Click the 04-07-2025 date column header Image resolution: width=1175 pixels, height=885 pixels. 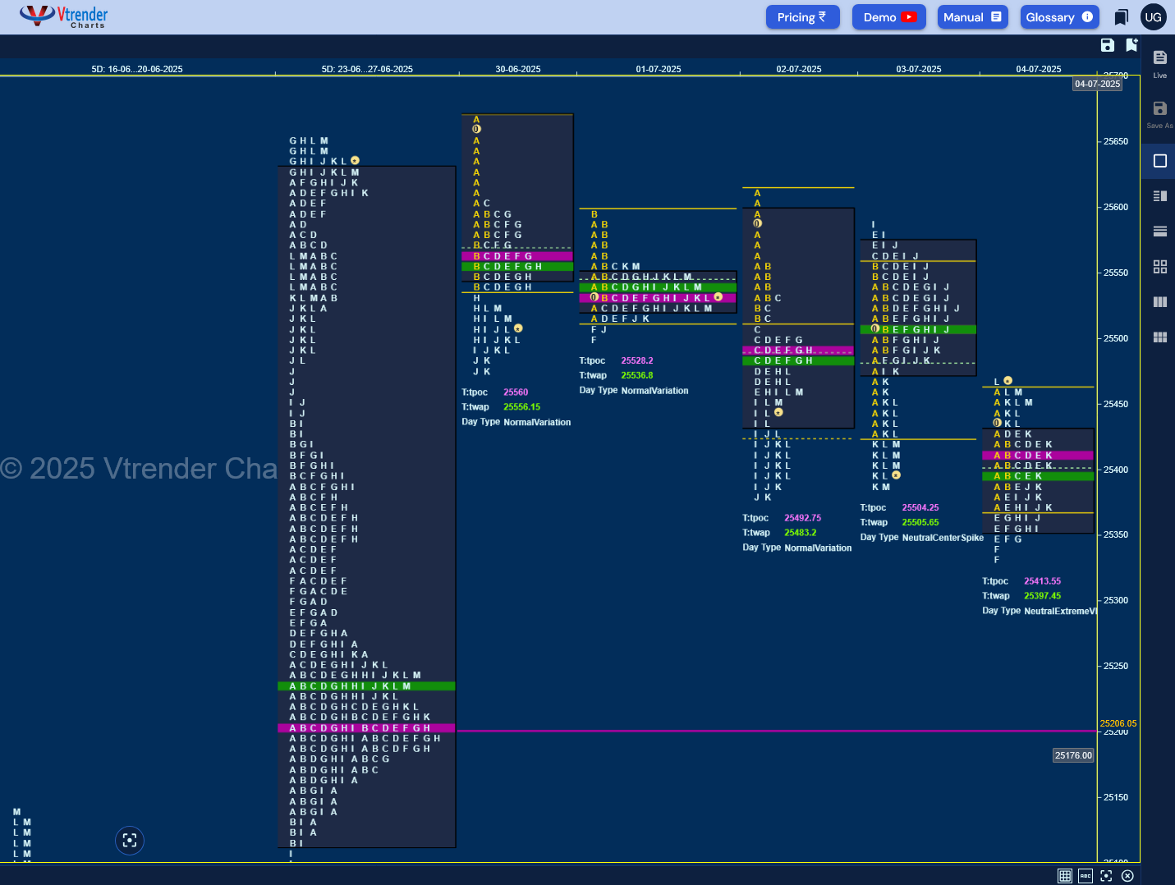point(1038,69)
